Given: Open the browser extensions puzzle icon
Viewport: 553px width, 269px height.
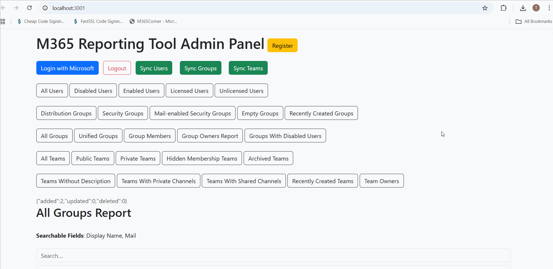Looking at the screenshot, I should coord(503,8).
